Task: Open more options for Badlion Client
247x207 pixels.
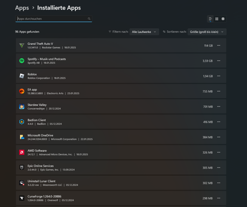Action: [x=219, y=122]
